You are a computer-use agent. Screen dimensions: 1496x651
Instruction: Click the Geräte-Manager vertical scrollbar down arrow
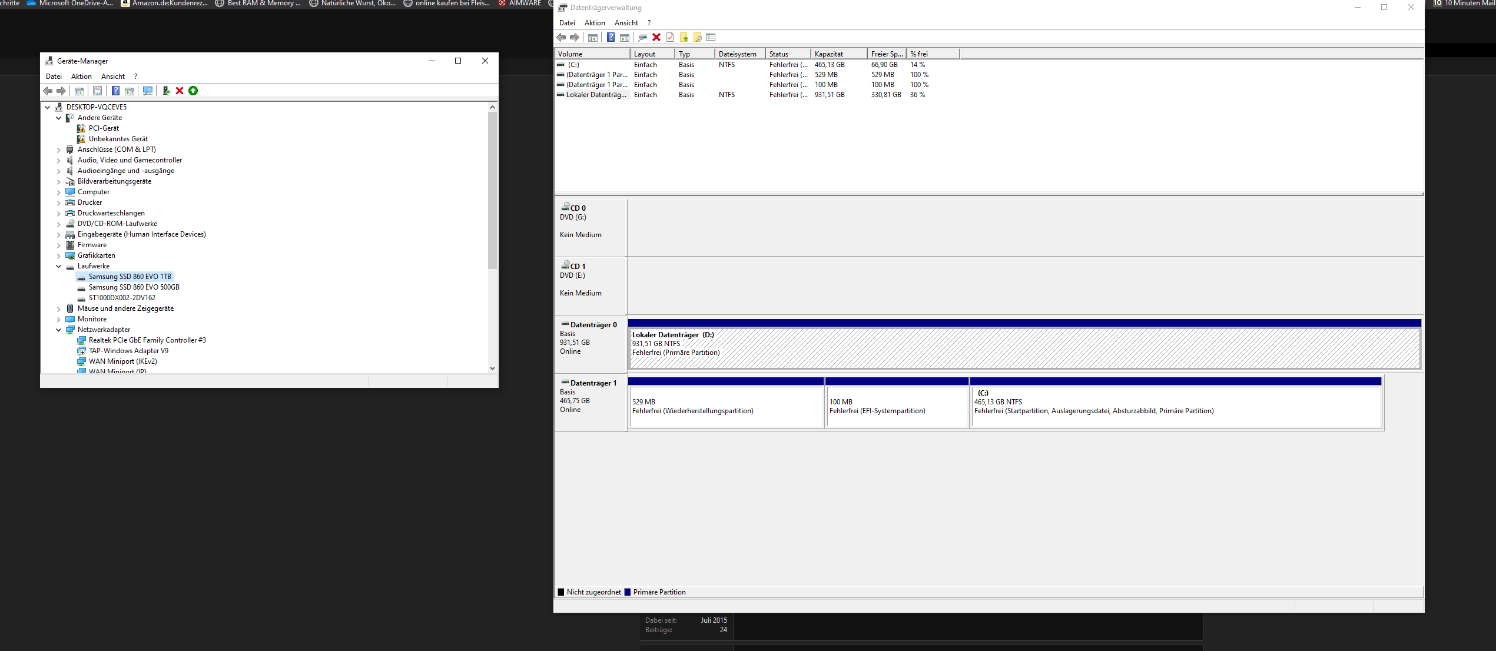click(x=492, y=368)
